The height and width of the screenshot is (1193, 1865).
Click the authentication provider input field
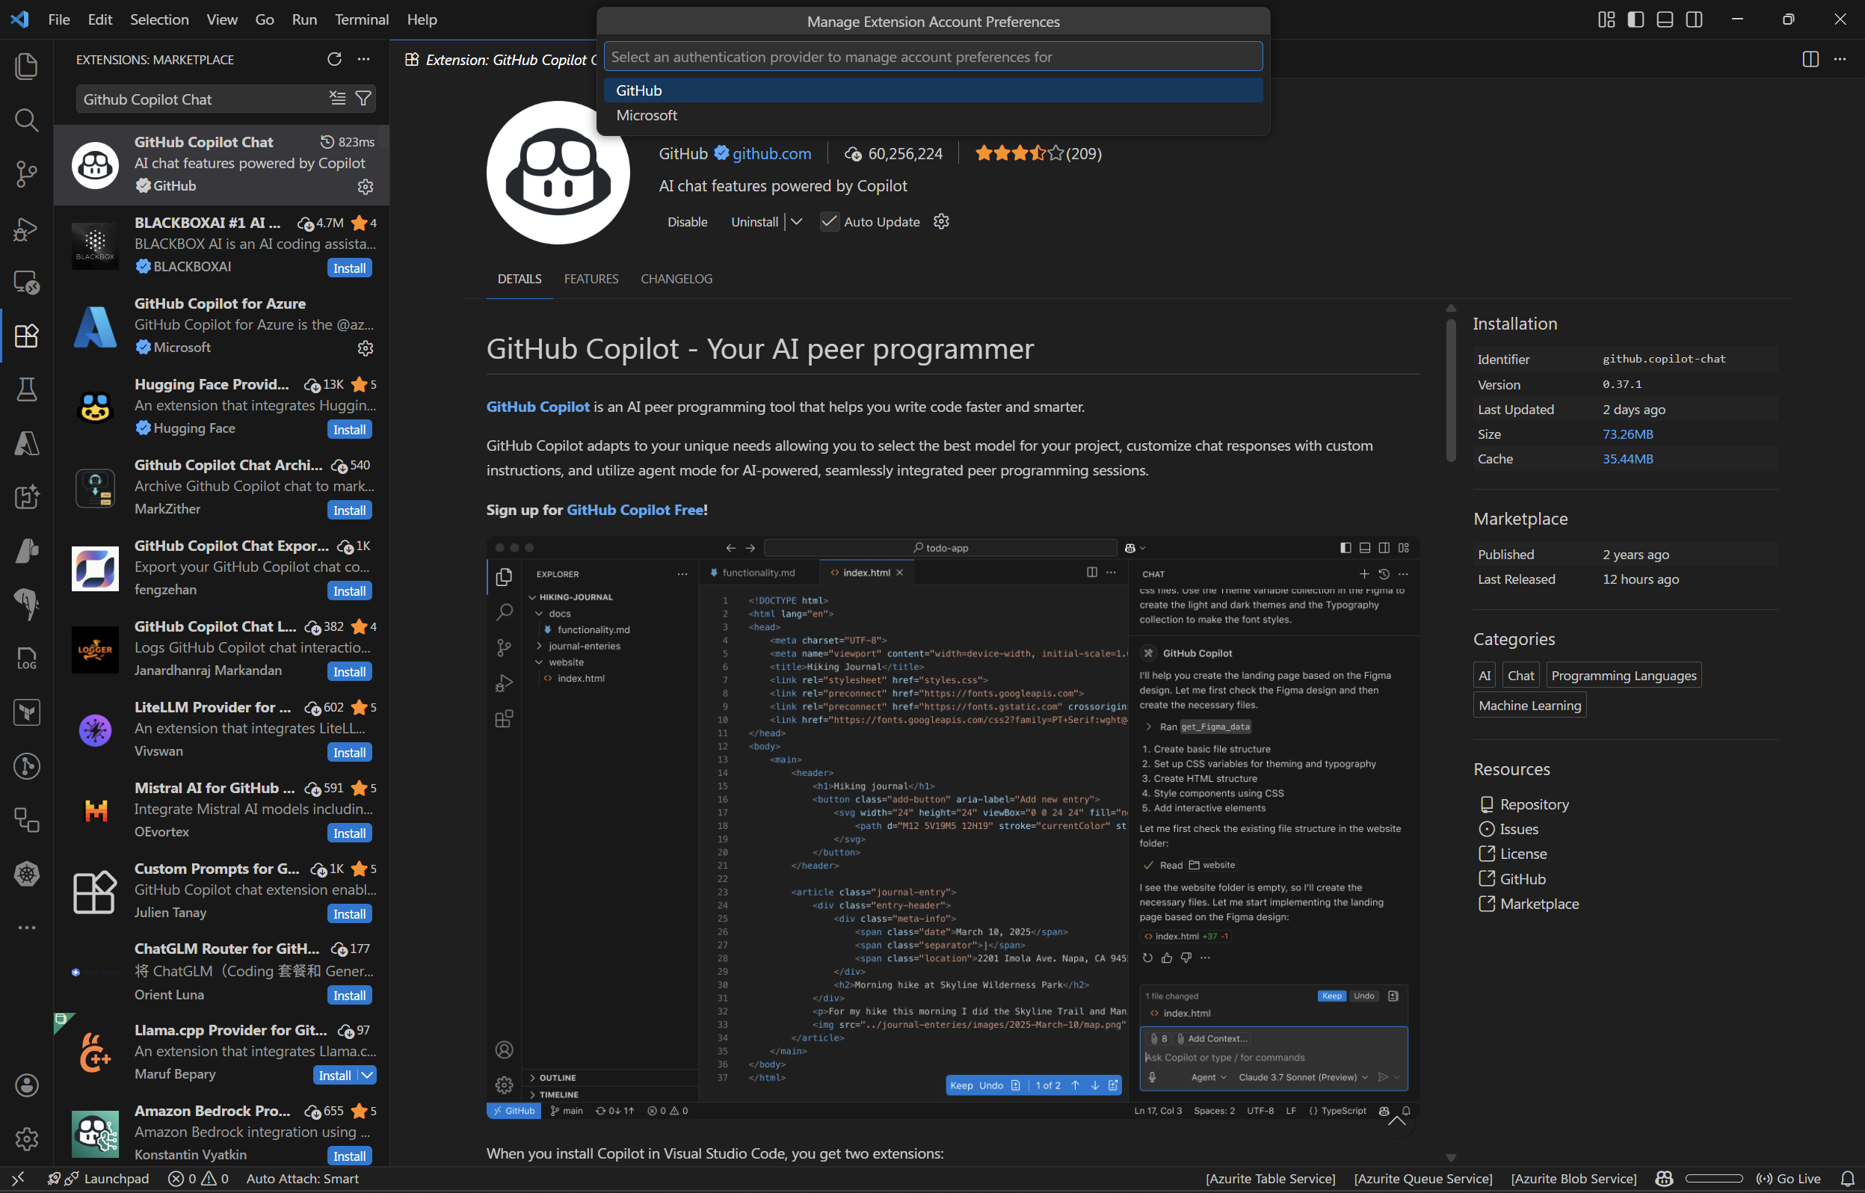click(x=933, y=57)
